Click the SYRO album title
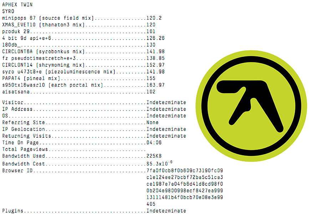321x214 pixels. (x=8, y=11)
